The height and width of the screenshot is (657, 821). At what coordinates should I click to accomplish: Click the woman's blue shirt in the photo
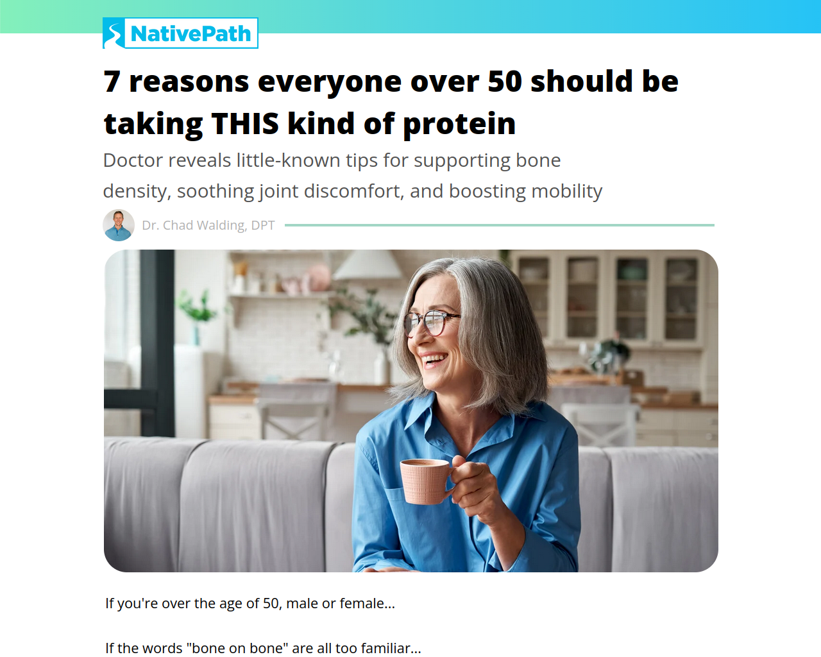468,488
